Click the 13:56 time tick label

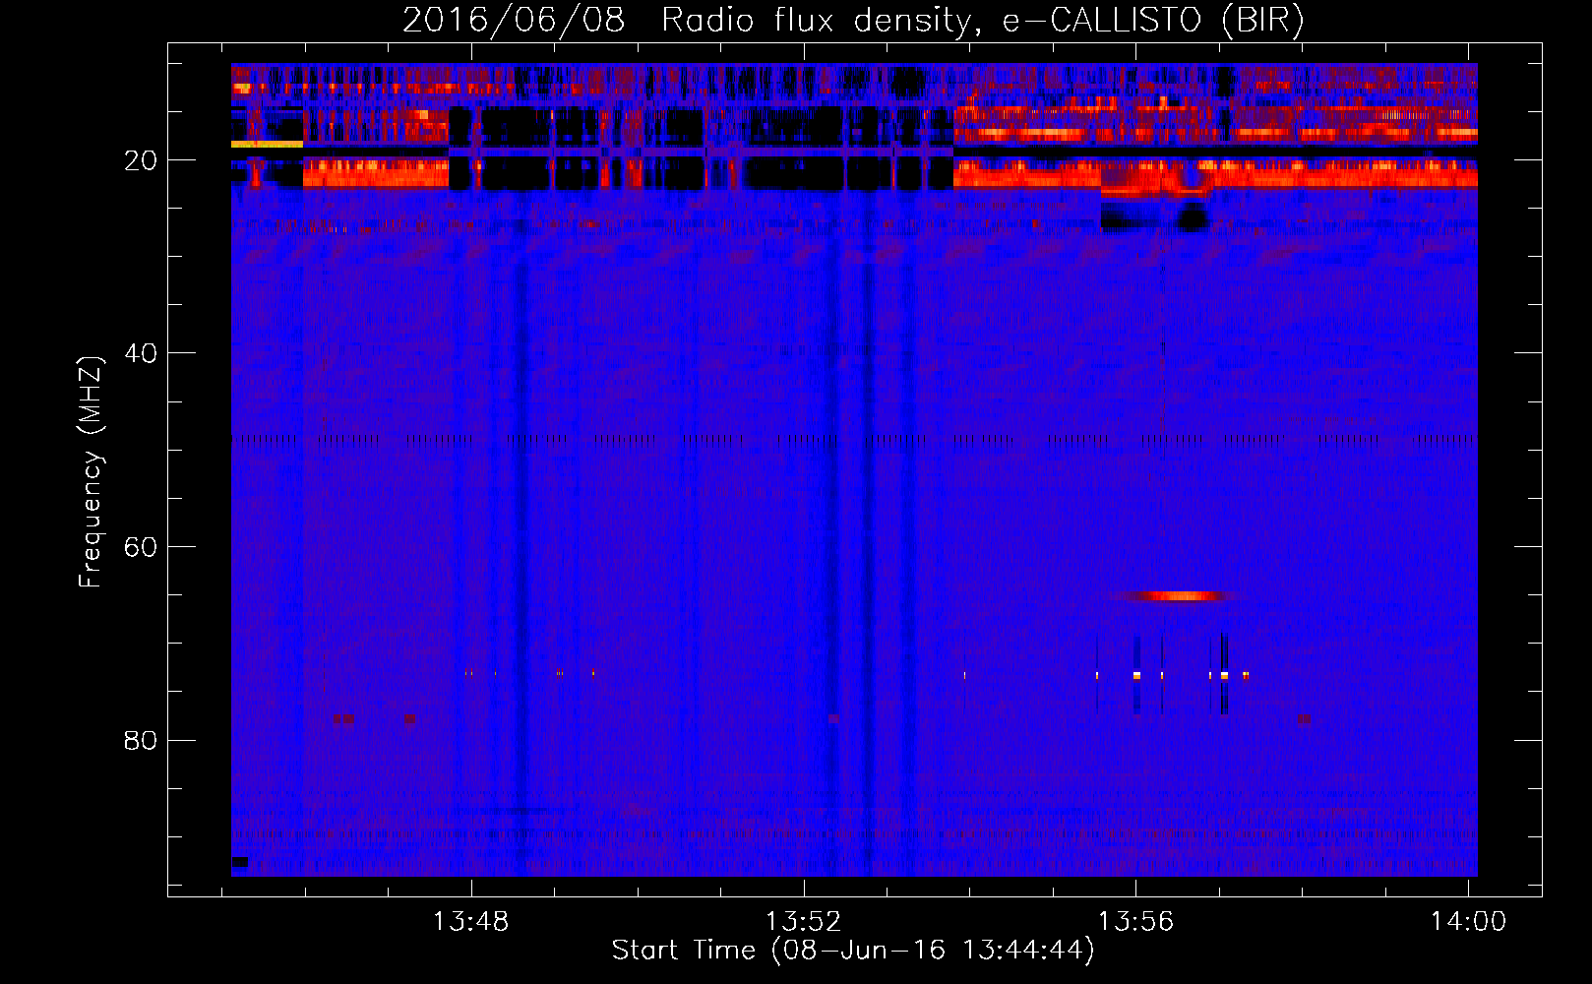pos(1136,922)
